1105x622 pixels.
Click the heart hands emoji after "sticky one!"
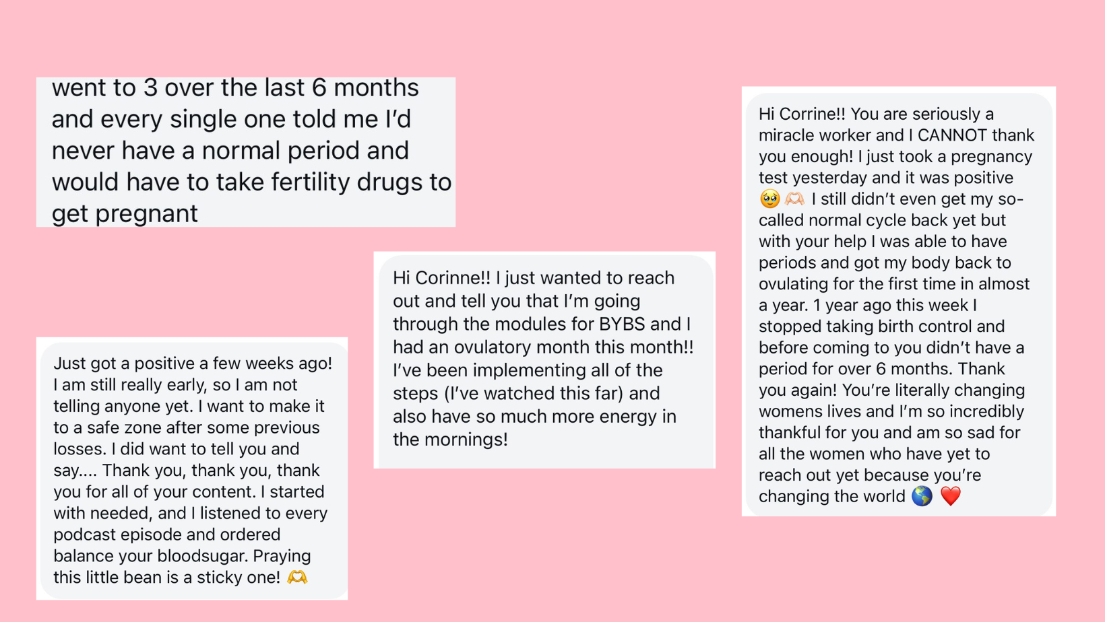pyautogui.click(x=297, y=578)
